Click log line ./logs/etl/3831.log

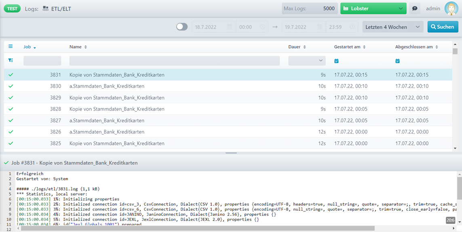[x=58, y=189]
